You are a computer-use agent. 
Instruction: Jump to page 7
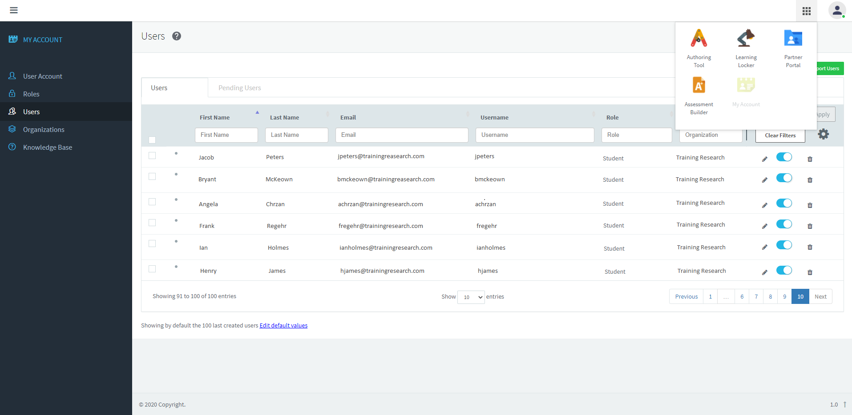(756, 296)
